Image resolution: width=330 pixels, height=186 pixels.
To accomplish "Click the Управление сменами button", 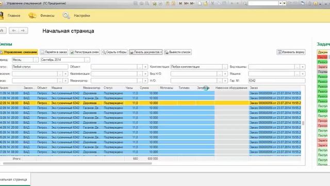I will (x=19, y=52).
